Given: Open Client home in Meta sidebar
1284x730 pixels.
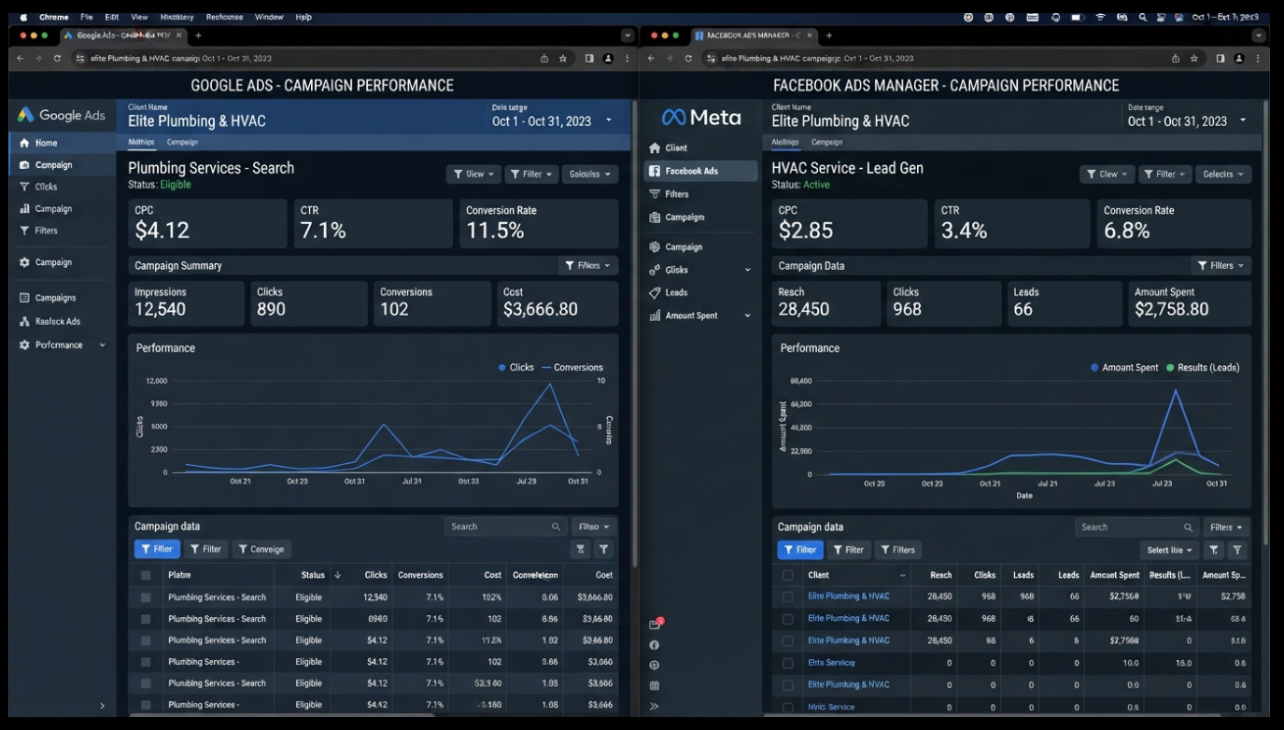Looking at the screenshot, I should click(x=700, y=147).
